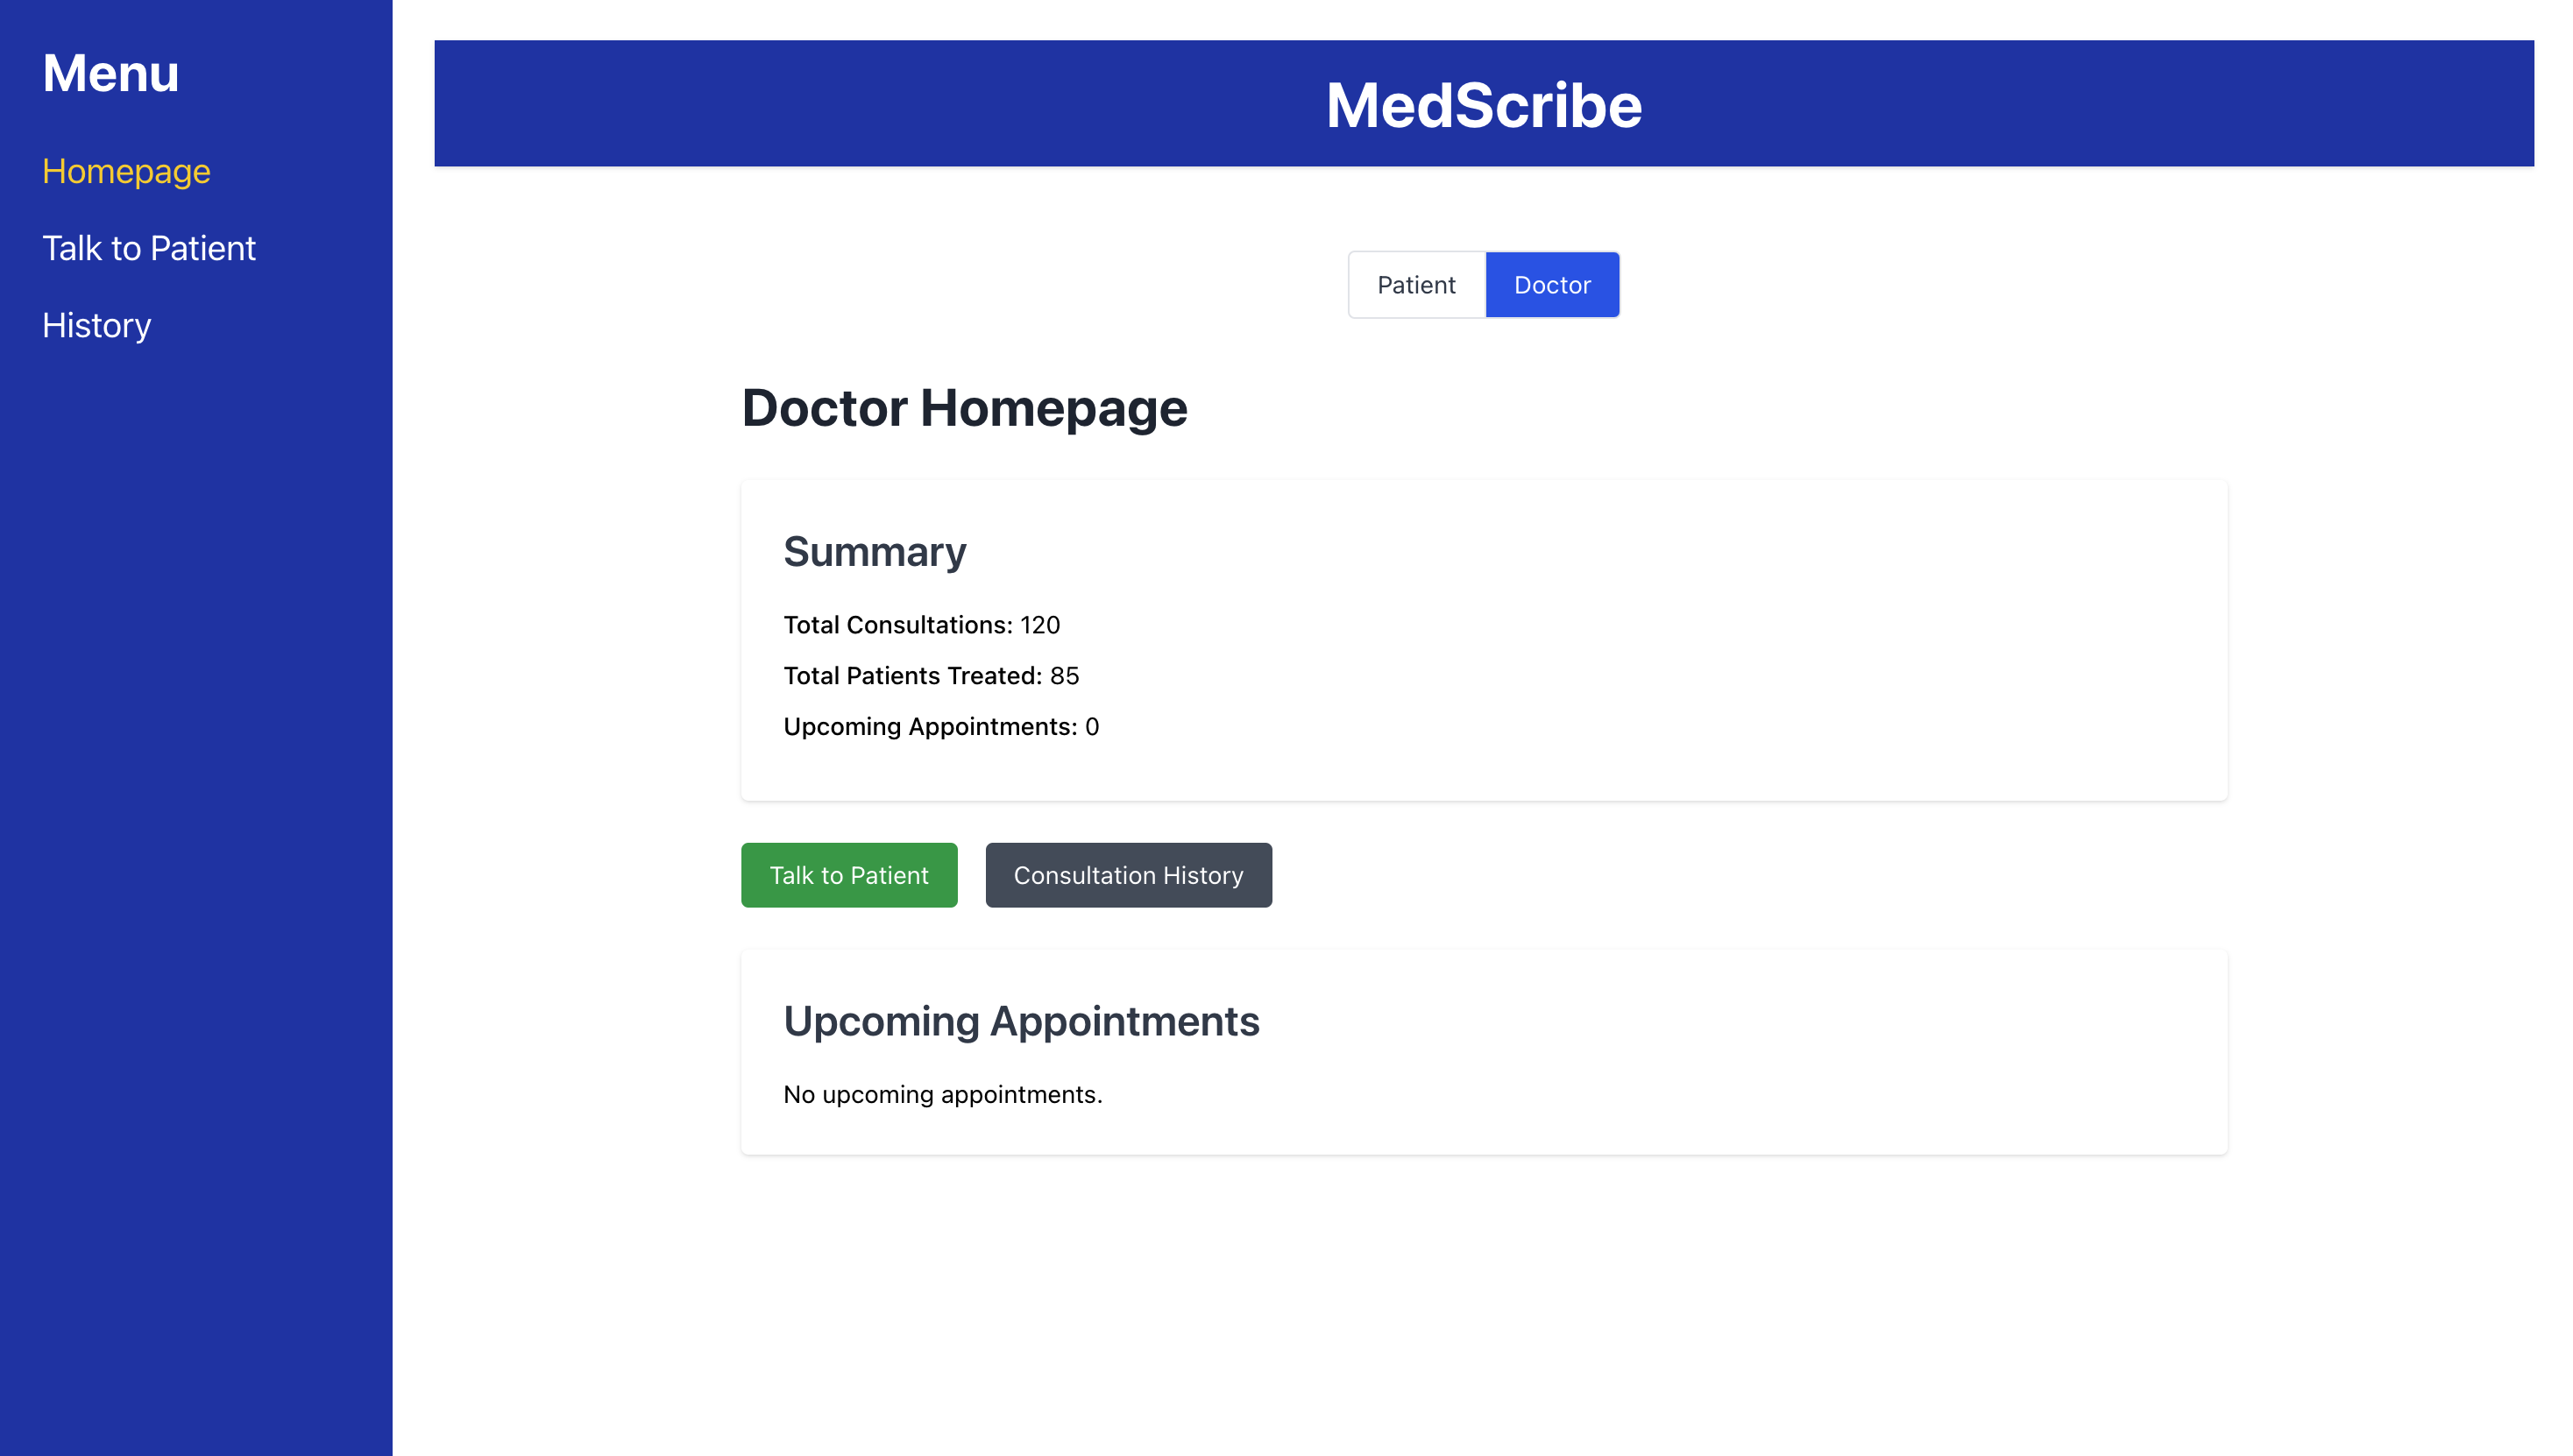The width and height of the screenshot is (2573, 1456).
Task: Click the Total Patients Treated bold label
Action: click(x=912, y=676)
